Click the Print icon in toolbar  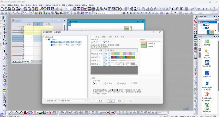pos(75,9)
